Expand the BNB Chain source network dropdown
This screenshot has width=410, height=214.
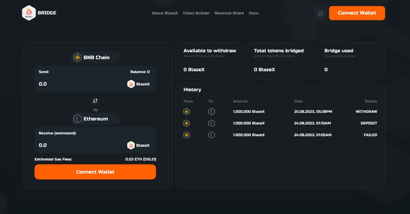pyautogui.click(x=95, y=58)
